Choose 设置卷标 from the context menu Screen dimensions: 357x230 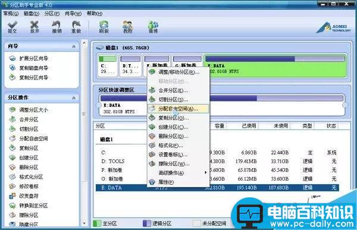[x=178, y=155]
